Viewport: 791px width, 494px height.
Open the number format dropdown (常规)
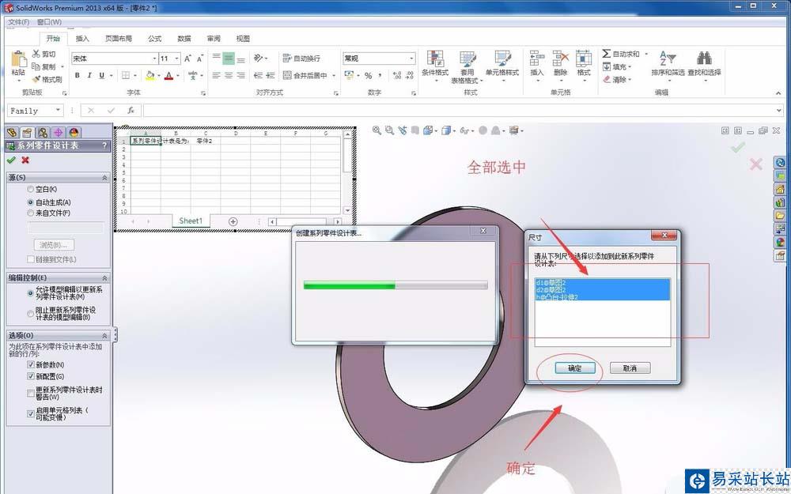(x=411, y=58)
